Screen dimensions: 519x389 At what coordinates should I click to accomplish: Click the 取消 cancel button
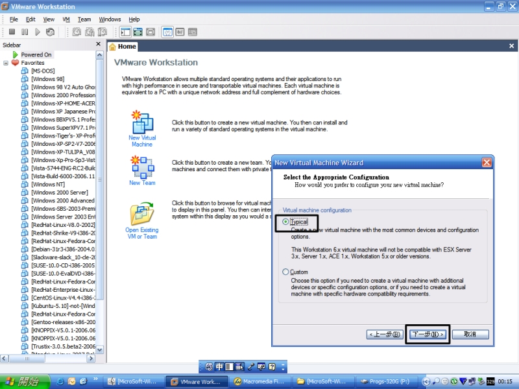click(470, 335)
